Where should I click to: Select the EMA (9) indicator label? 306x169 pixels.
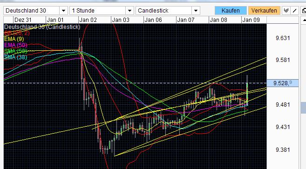pyautogui.click(x=14, y=39)
